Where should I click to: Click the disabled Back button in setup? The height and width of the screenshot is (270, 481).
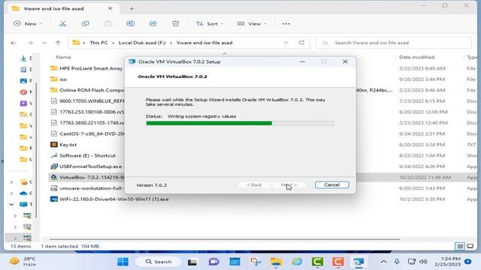(254, 185)
